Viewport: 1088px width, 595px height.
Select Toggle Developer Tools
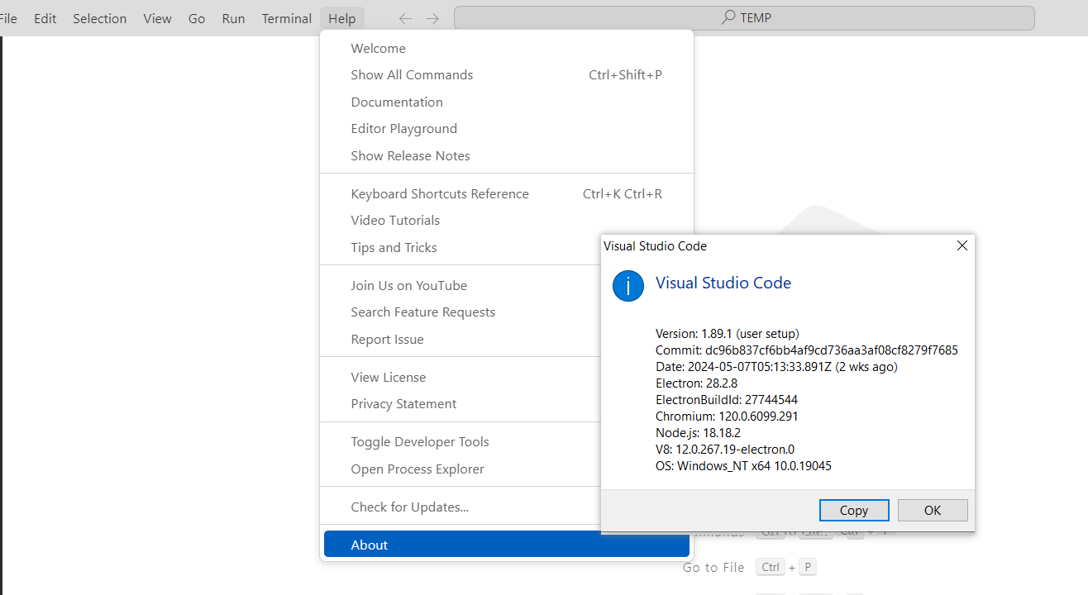(419, 441)
